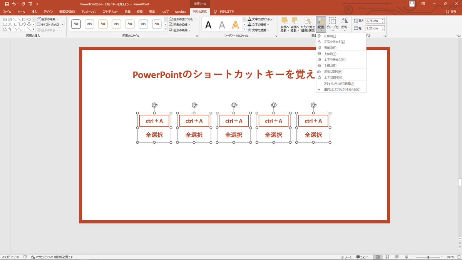Collapse the 配置 align dropdown button
Screen dimensions: 462x260
pyautogui.click(x=321, y=25)
